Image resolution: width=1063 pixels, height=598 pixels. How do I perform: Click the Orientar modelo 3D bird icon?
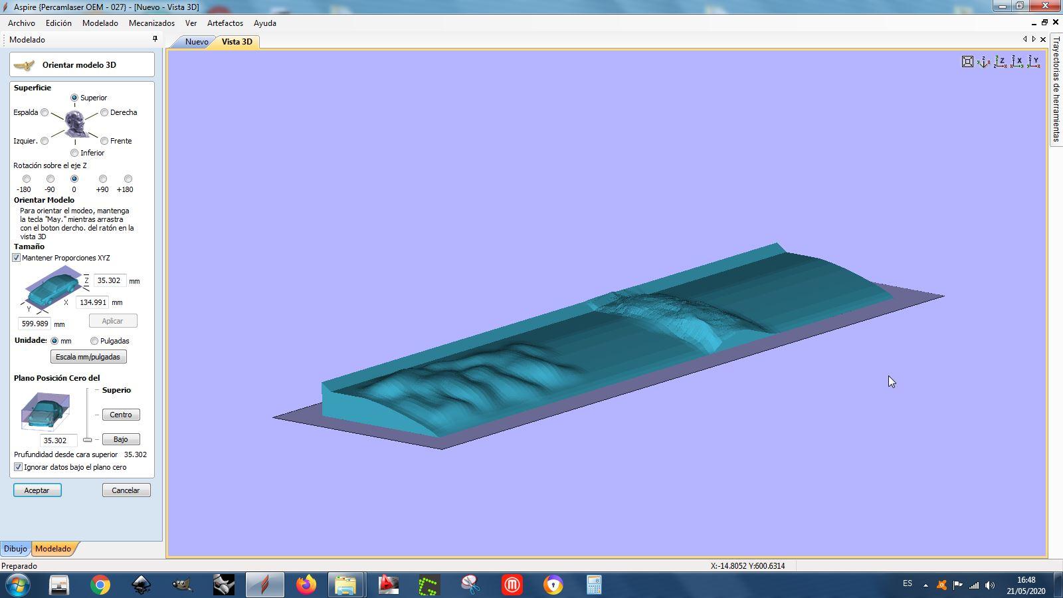tap(24, 65)
